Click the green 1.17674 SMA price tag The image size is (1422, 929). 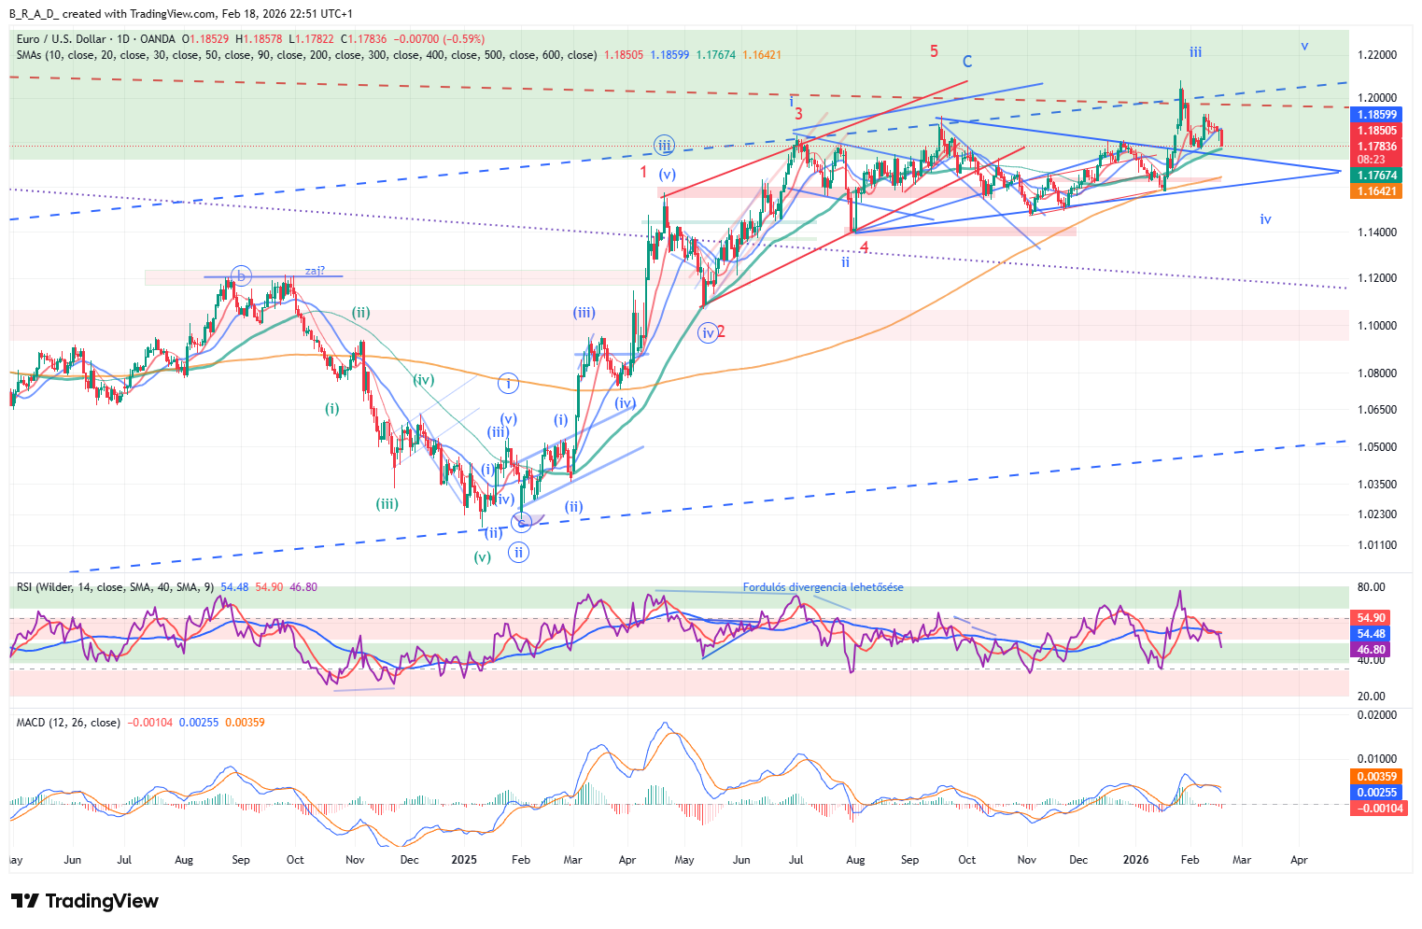click(1376, 176)
